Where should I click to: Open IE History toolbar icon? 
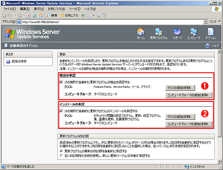coord(83,15)
